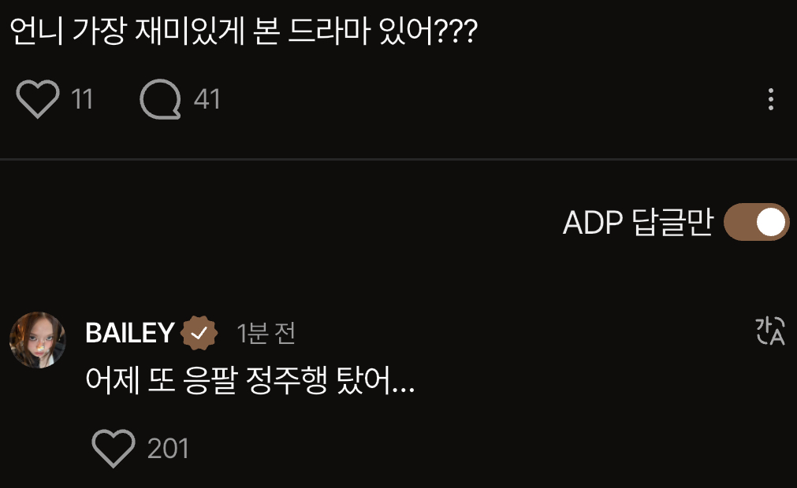Viewport: 797px width, 488px height.
Task: Like the post with the heart icon
Action: click(x=38, y=99)
